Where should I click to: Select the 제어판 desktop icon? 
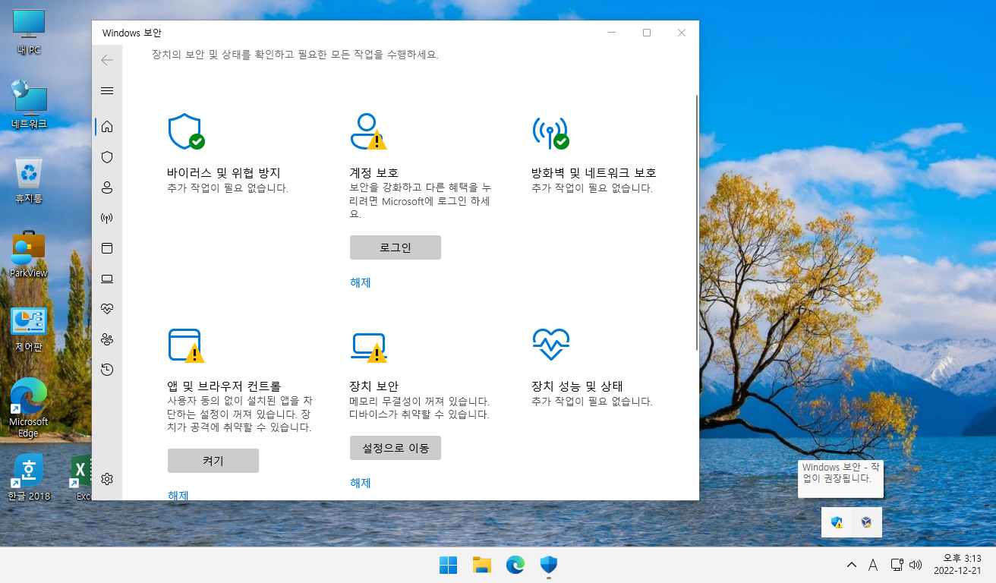click(29, 329)
